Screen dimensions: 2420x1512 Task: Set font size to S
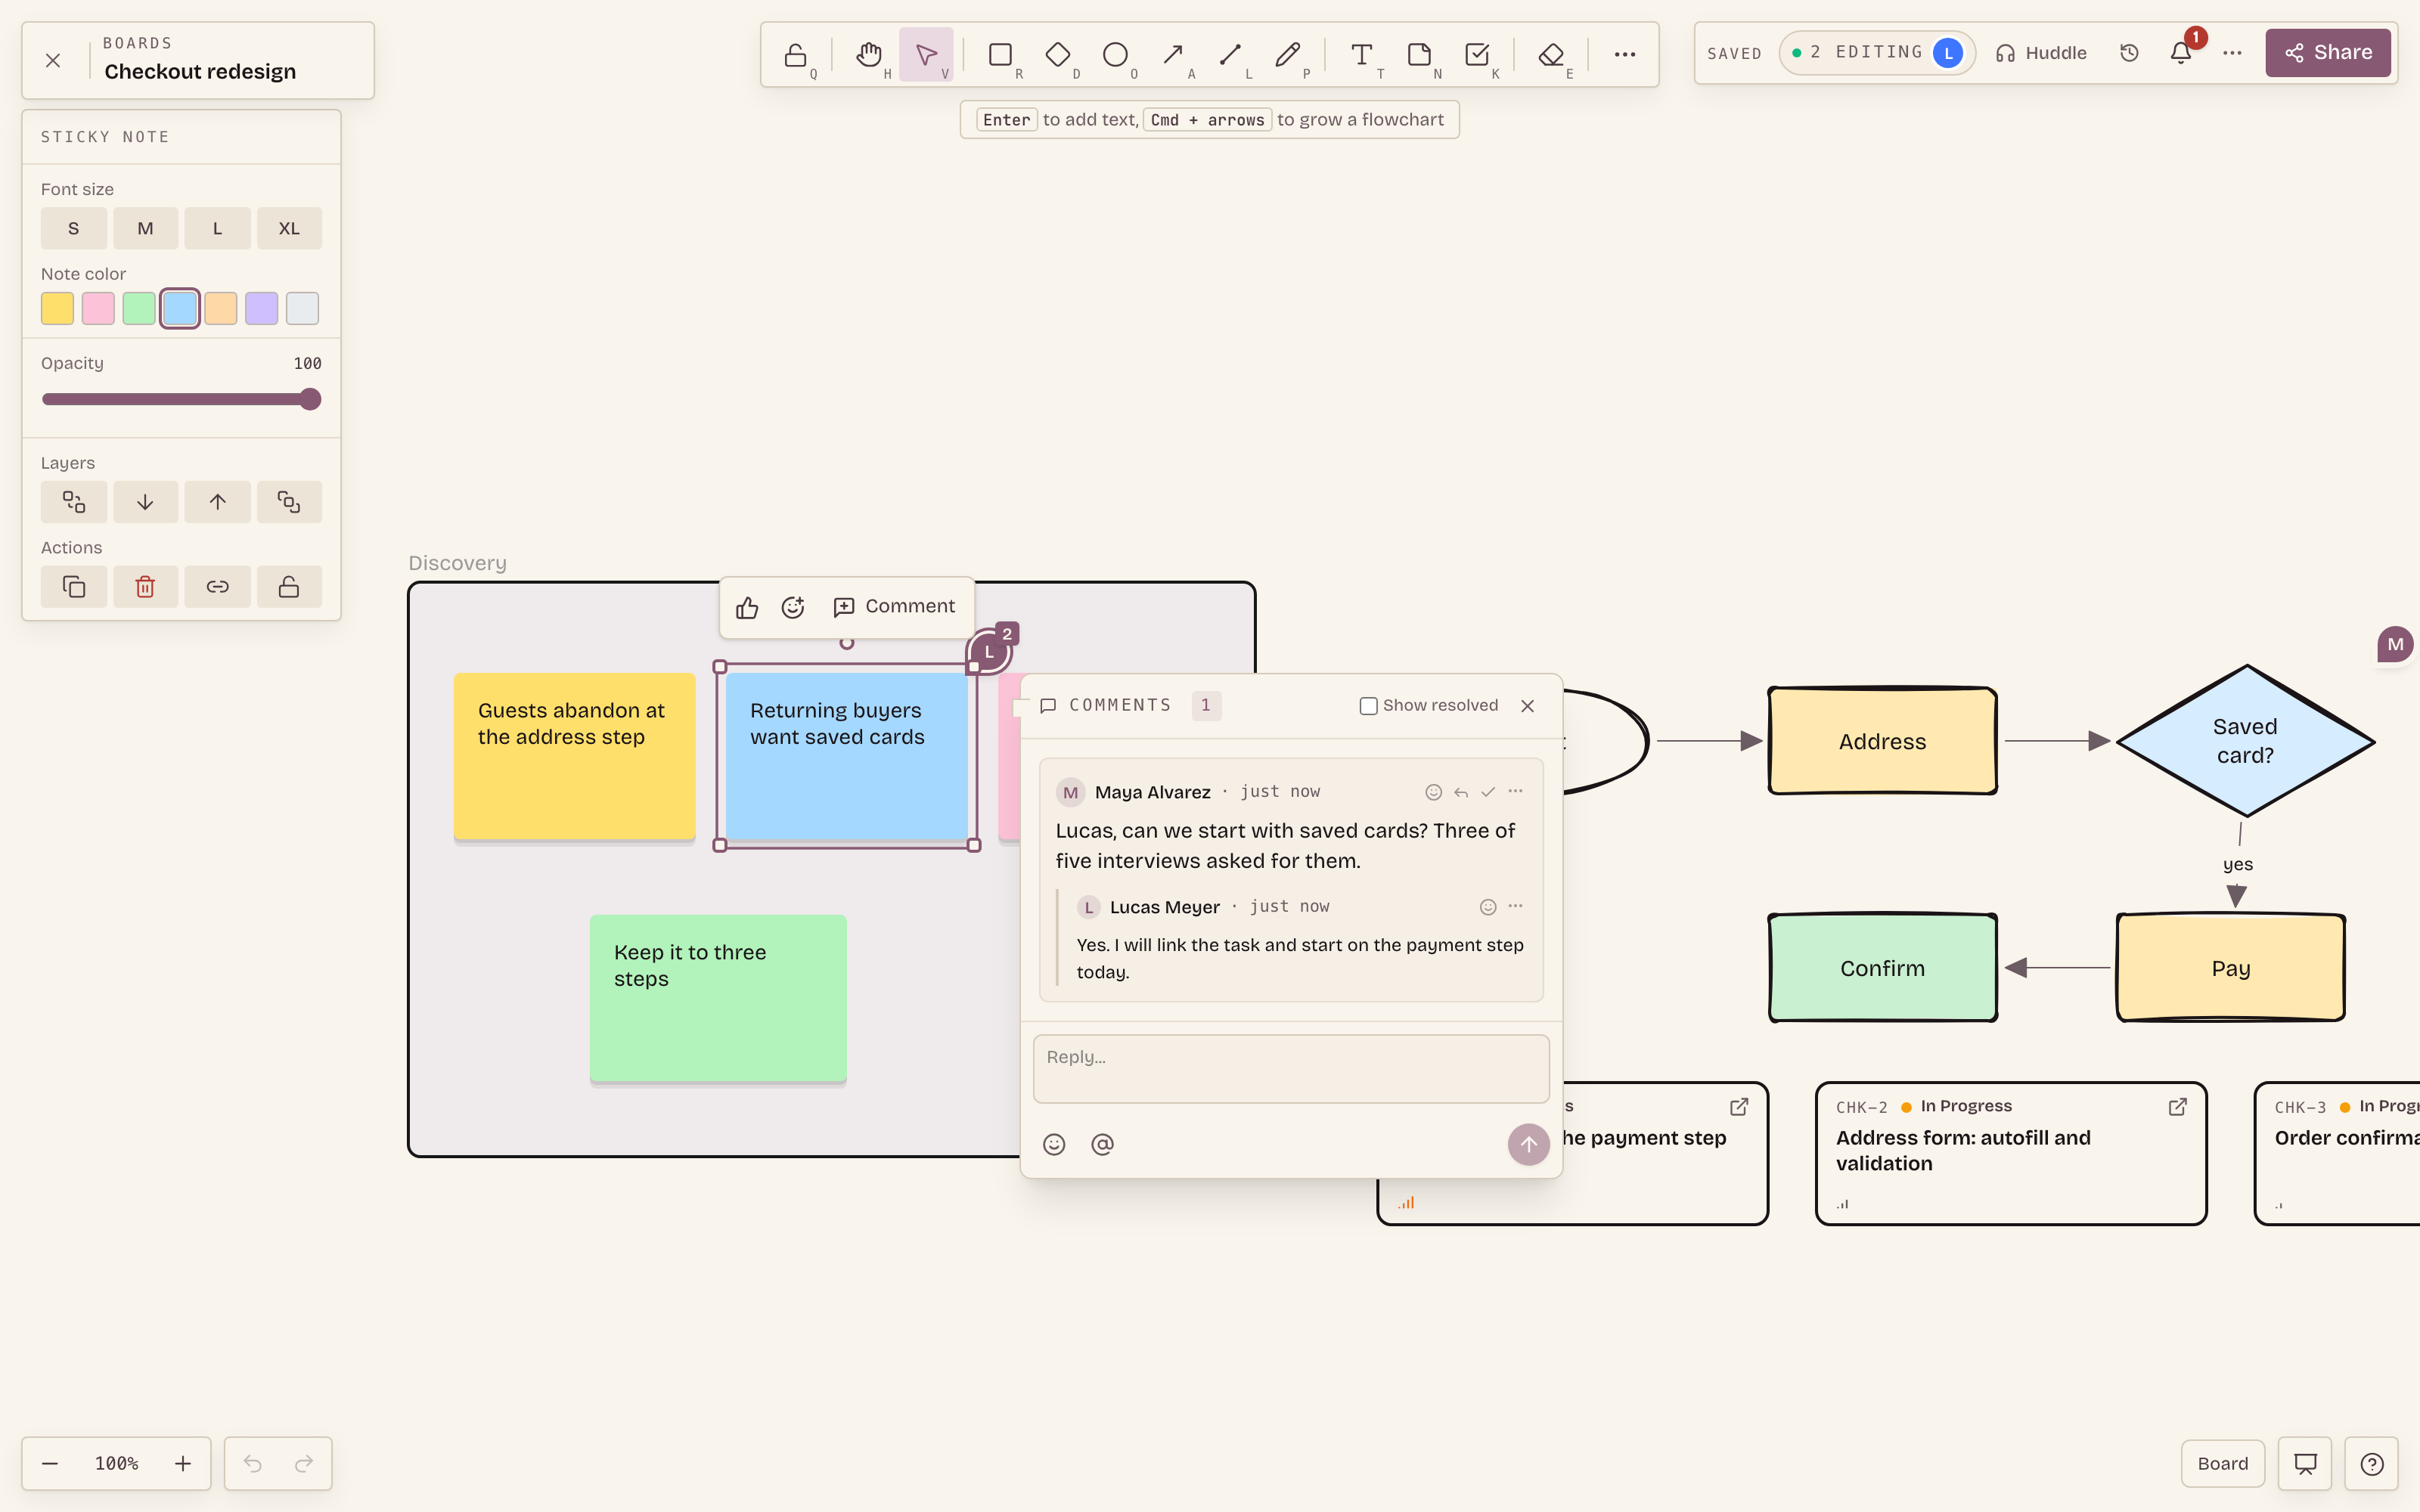click(x=73, y=228)
